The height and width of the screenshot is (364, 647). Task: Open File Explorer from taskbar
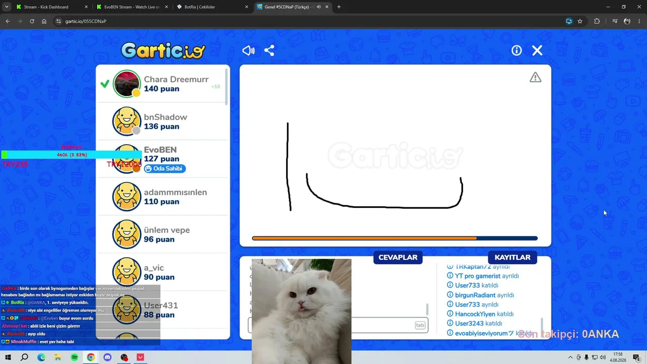pyautogui.click(x=58, y=357)
